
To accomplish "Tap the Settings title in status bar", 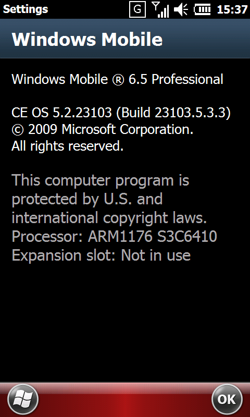I will pyautogui.click(x=26, y=9).
